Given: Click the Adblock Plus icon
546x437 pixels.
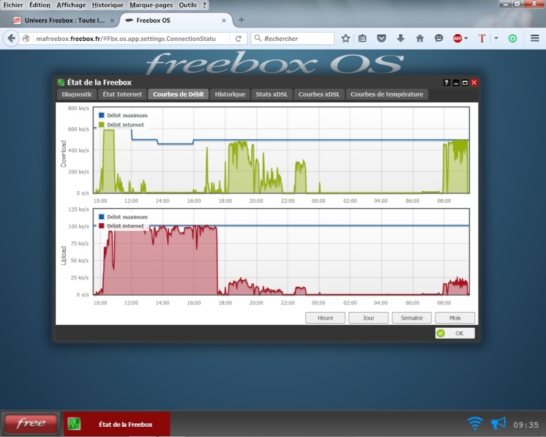Looking at the screenshot, I should (x=457, y=38).
